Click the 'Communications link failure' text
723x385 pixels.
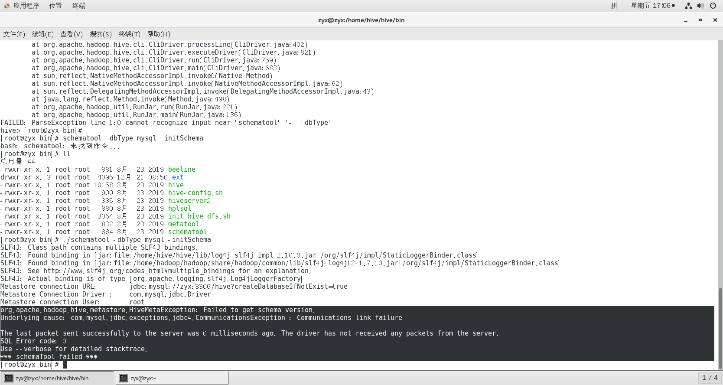[349, 318]
